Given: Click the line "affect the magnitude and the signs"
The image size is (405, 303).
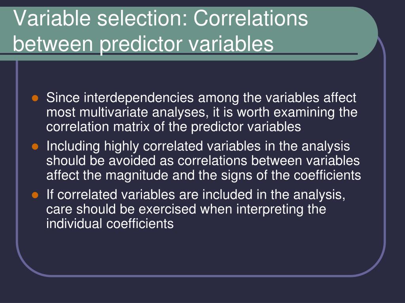Looking at the screenshot, I should [204, 175].
